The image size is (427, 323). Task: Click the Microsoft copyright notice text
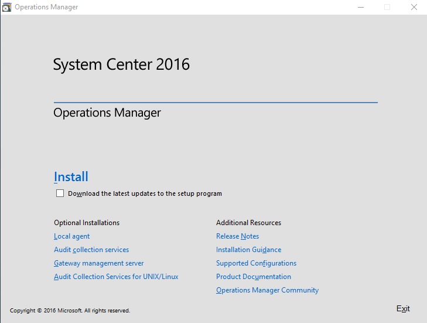[70, 311]
